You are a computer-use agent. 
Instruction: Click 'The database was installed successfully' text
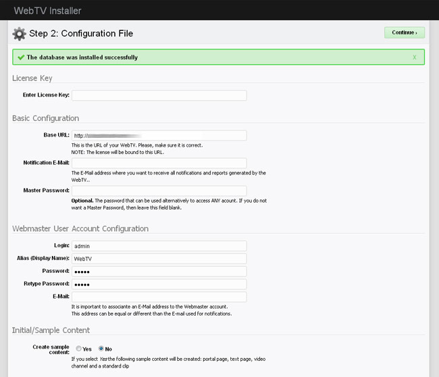tap(82, 57)
